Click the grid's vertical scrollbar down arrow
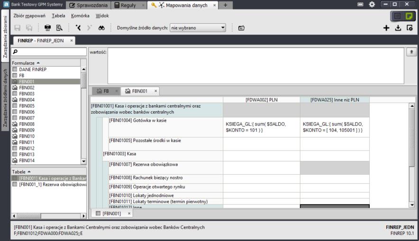 point(412,205)
